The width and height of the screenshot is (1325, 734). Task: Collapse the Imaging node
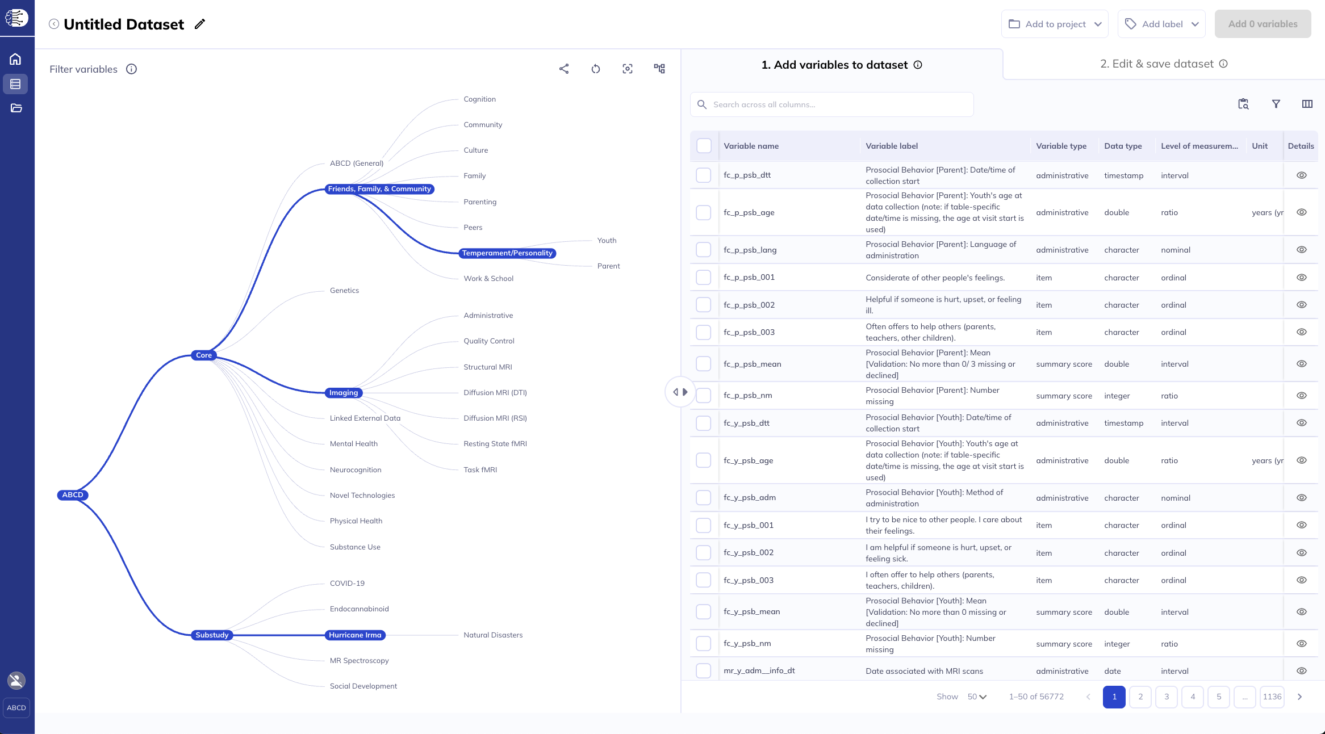(x=344, y=393)
